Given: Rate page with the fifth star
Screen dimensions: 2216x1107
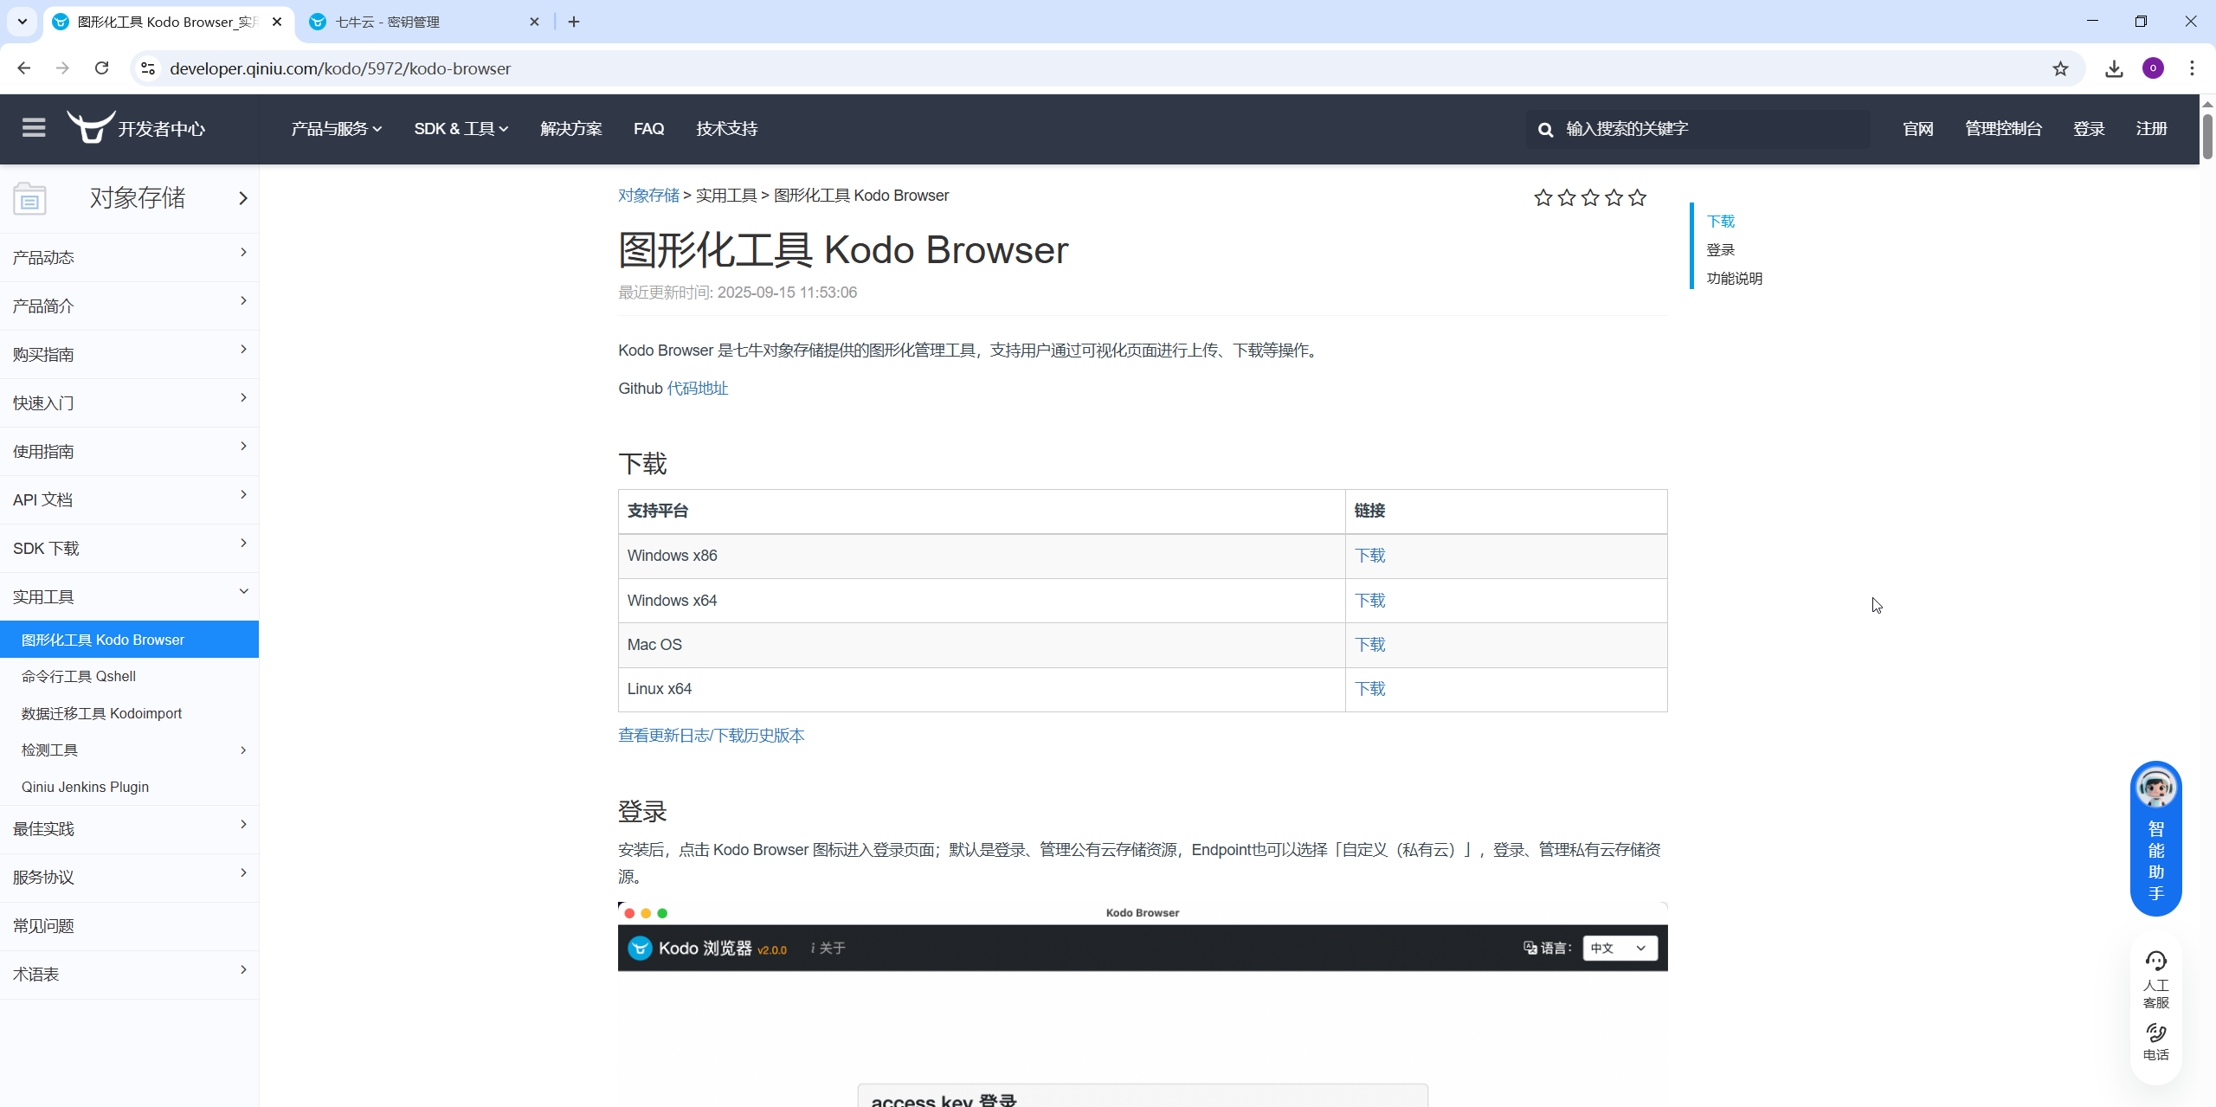Looking at the screenshot, I should click(x=1637, y=198).
